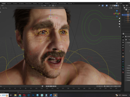This screenshot has height=97, width=130.
Task: Click frame 130 on timeline ruler
Action: pos(52,88)
